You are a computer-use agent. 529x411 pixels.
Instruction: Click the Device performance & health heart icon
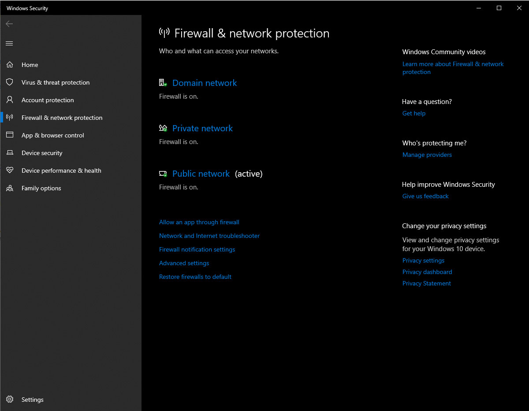point(10,170)
